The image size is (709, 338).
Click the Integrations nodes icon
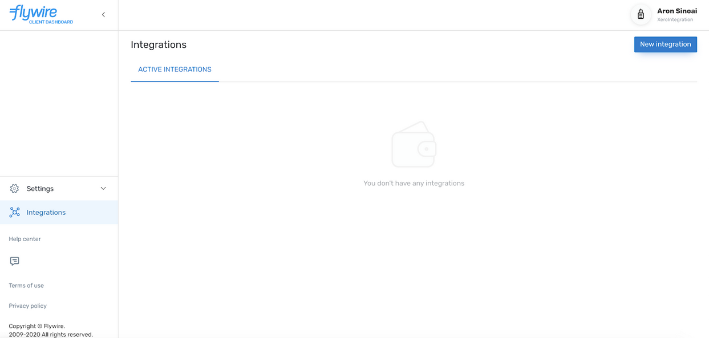click(14, 212)
